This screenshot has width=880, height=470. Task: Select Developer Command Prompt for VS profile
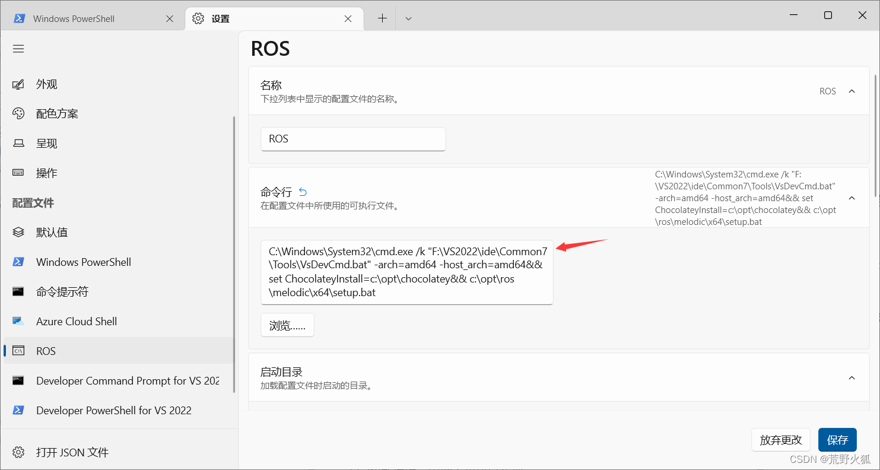[117, 380]
